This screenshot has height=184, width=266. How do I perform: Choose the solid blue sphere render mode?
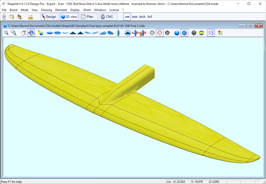(x=176, y=33)
